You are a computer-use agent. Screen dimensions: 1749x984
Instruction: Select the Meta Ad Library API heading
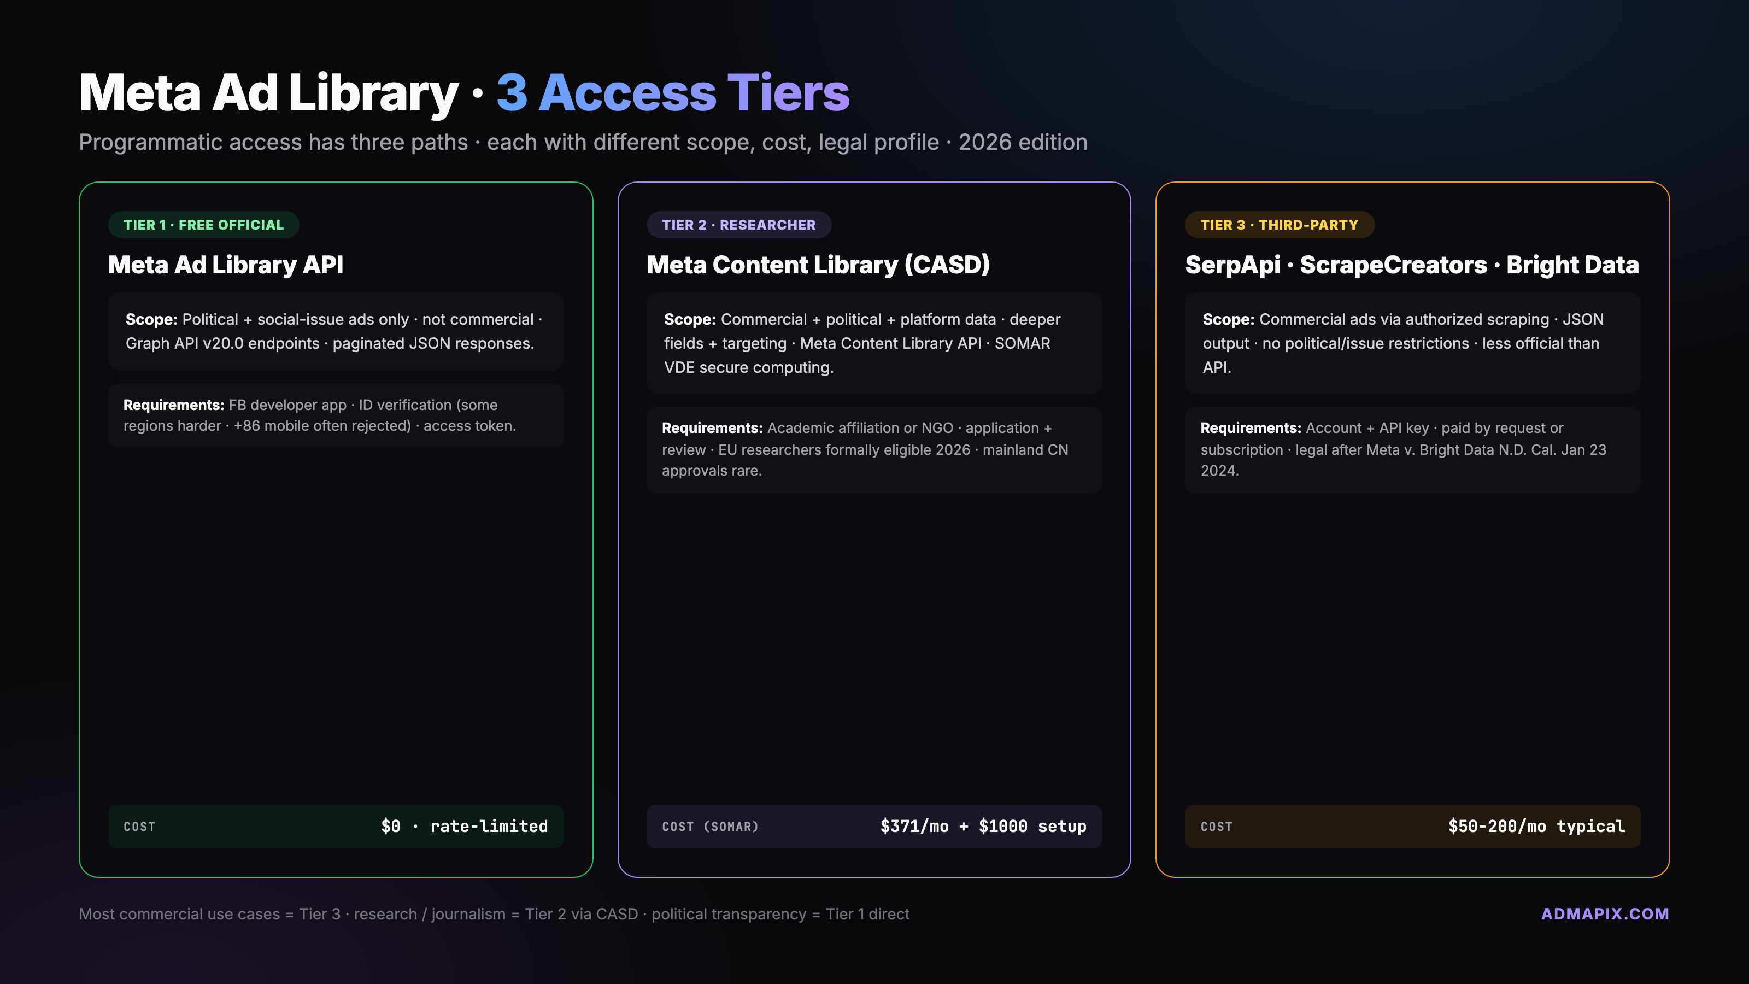[225, 265]
